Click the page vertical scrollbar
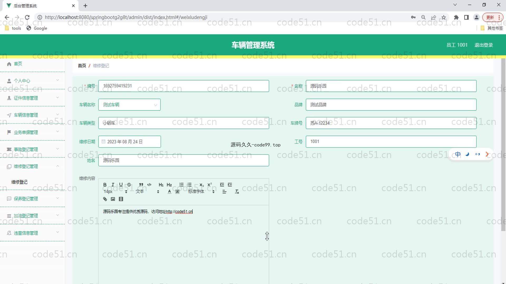This screenshot has width=506, height=284. [503, 145]
